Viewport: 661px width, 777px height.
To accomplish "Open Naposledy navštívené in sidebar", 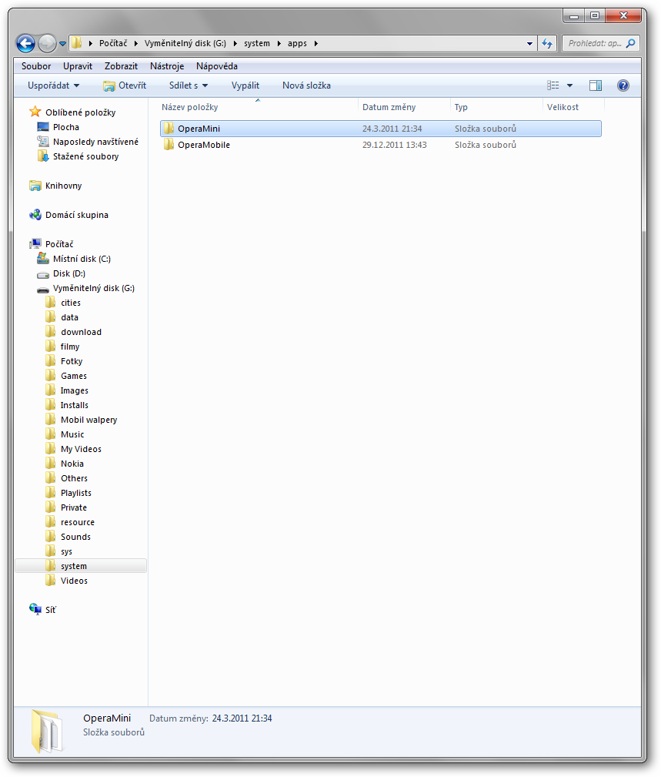I will tap(95, 142).
